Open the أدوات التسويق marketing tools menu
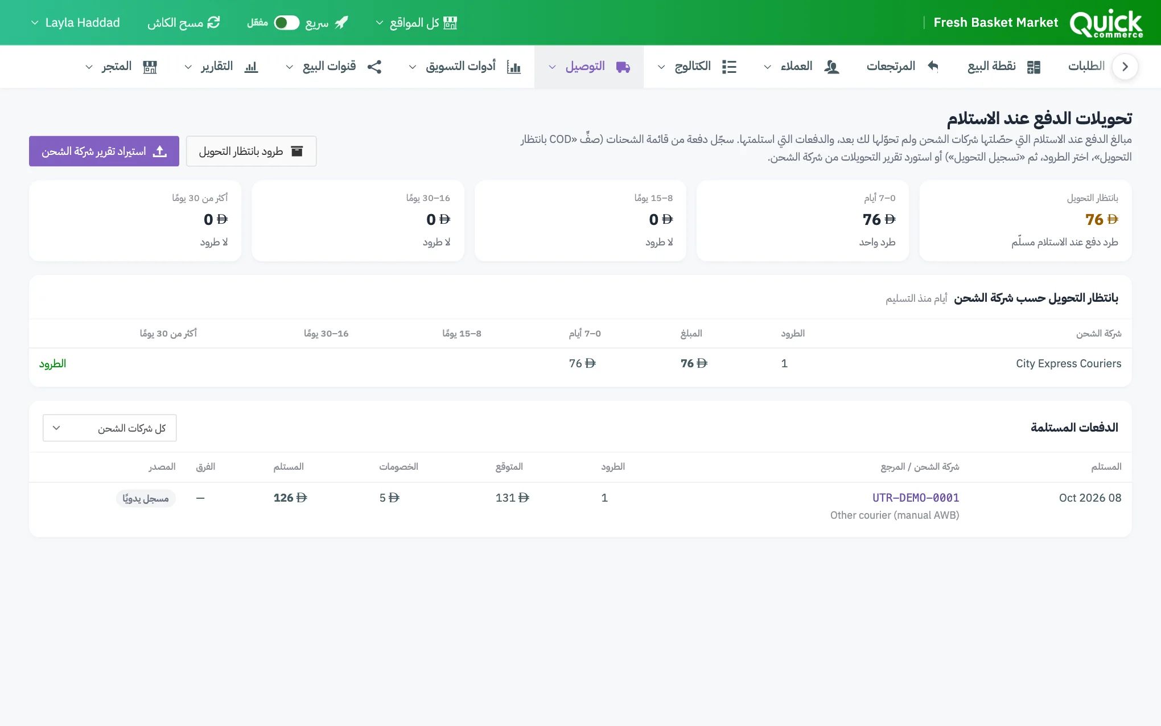This screenshot has height=726, width=1161. (464, 67)
